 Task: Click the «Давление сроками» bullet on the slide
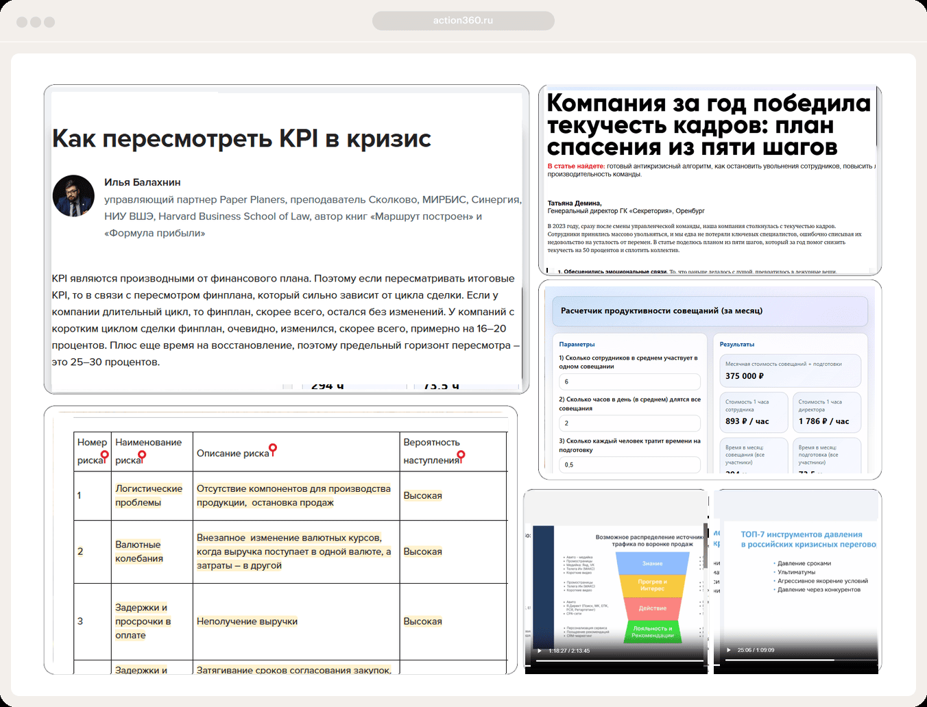[x=804, y=563]
